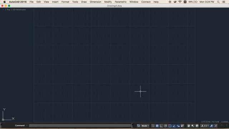This screenshot has height=129, width=229.
Task: Open Notification Center list icon
Action: tap(224, 2)
